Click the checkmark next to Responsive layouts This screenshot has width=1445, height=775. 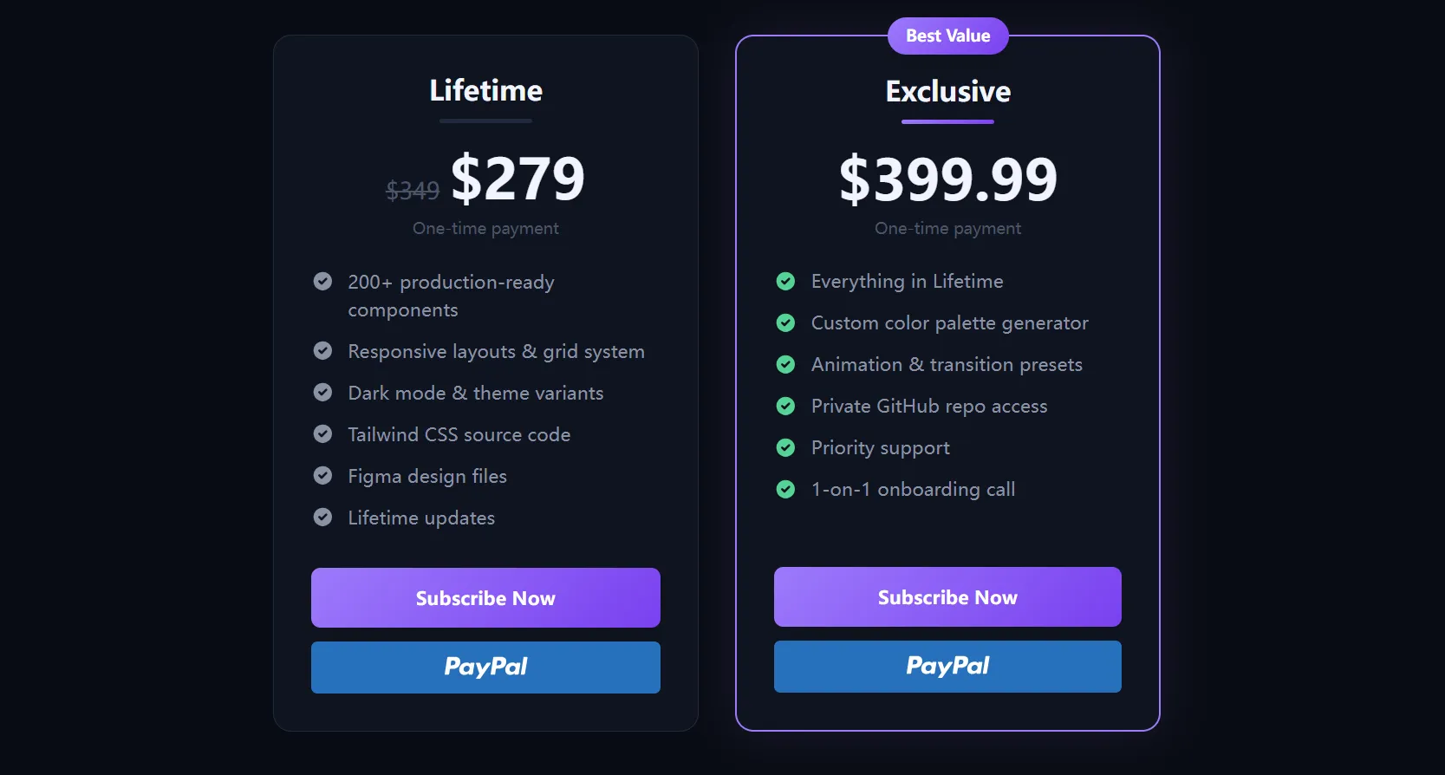tap(322, 351)
